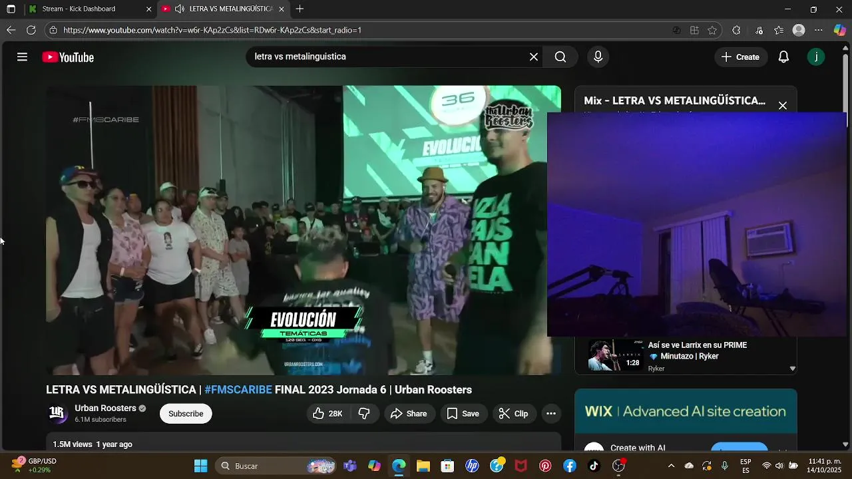Open browser extensions puzzle icon
The width and height of the screenshot is (852, 479).
pos(736,30)
